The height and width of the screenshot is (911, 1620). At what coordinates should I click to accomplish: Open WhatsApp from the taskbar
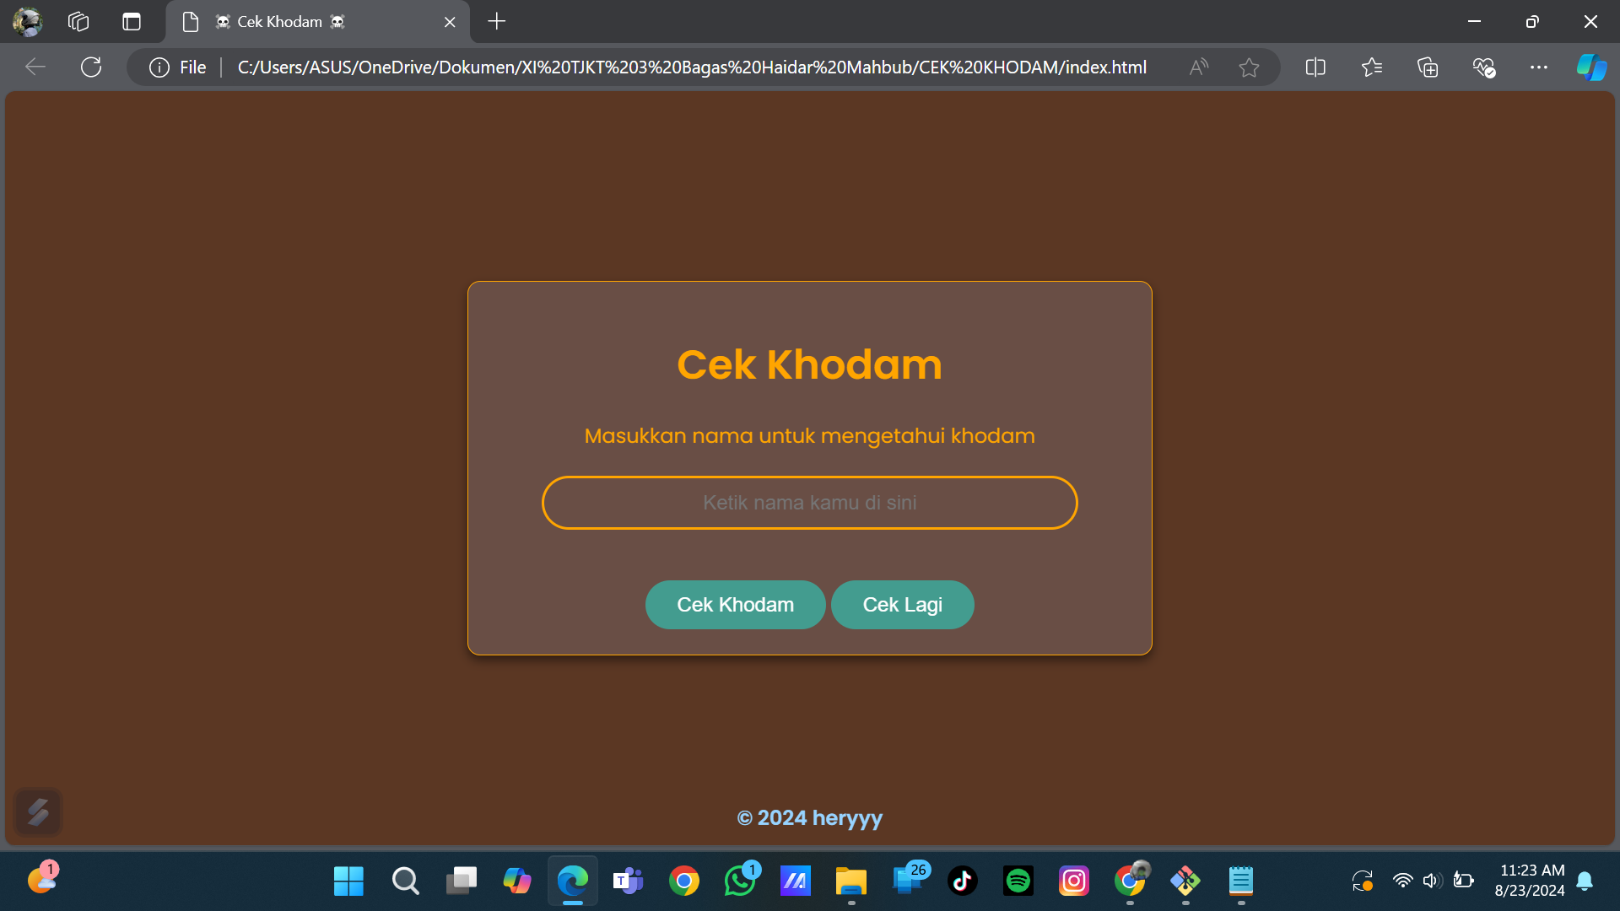(x=740, y=881)
